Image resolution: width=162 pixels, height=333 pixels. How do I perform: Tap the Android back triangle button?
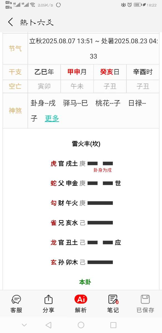click(x=48, y=325)
